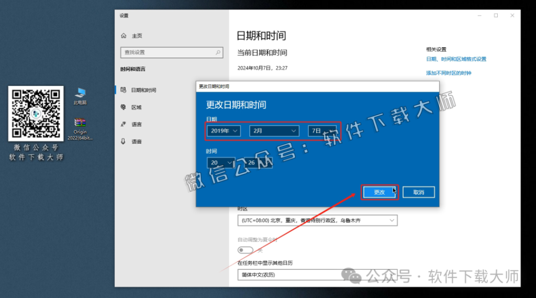
Task: Open the 2019年 year dropdown
Action: [x=224, y=131]
